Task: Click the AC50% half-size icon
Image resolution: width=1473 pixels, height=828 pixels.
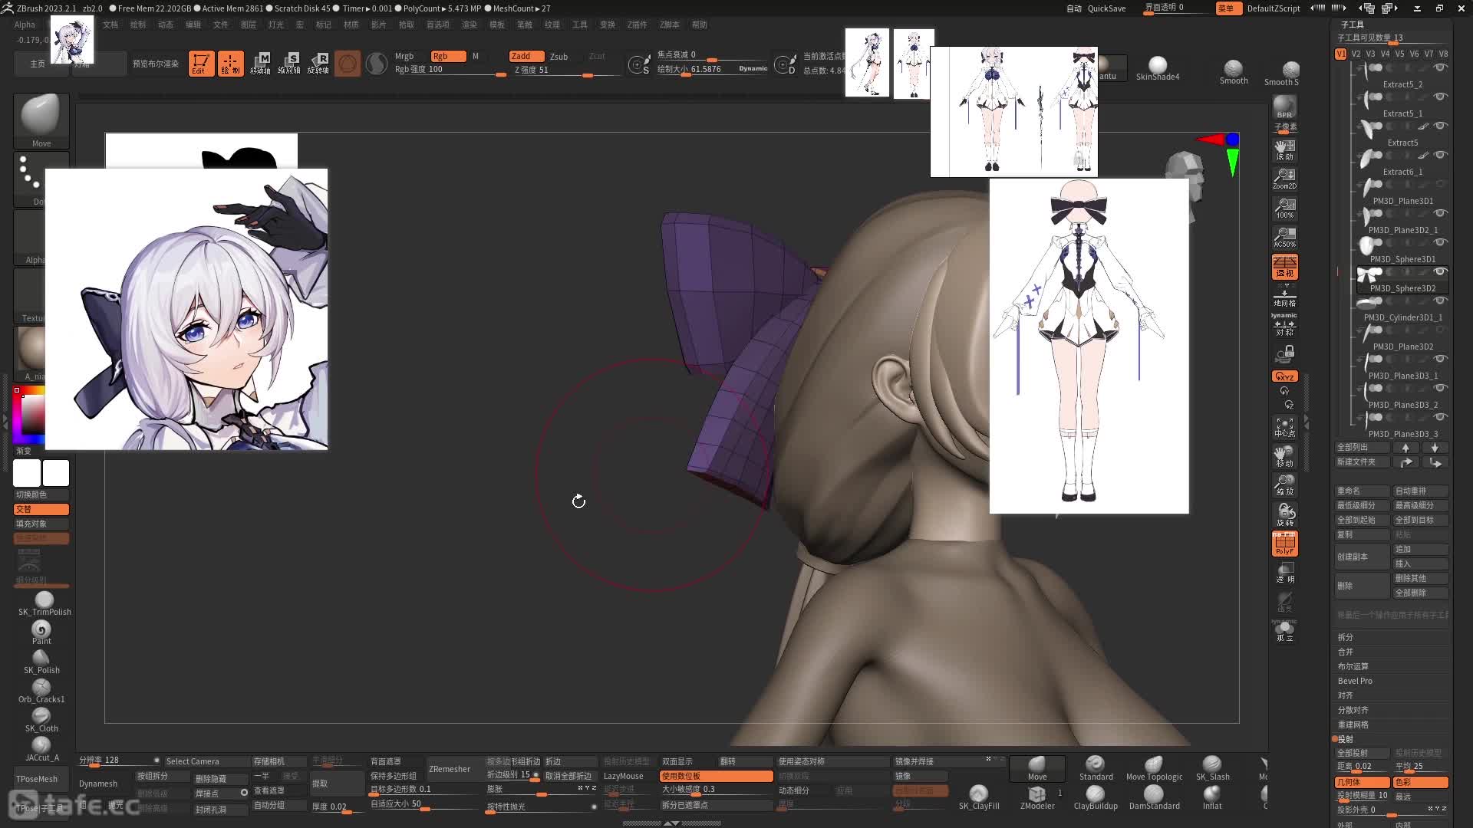Action: pyautogui.click(x=1284, y=236)
